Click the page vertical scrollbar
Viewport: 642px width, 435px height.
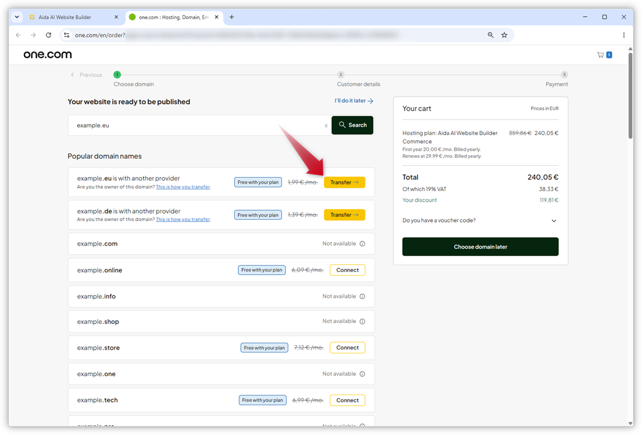[631, 96]
